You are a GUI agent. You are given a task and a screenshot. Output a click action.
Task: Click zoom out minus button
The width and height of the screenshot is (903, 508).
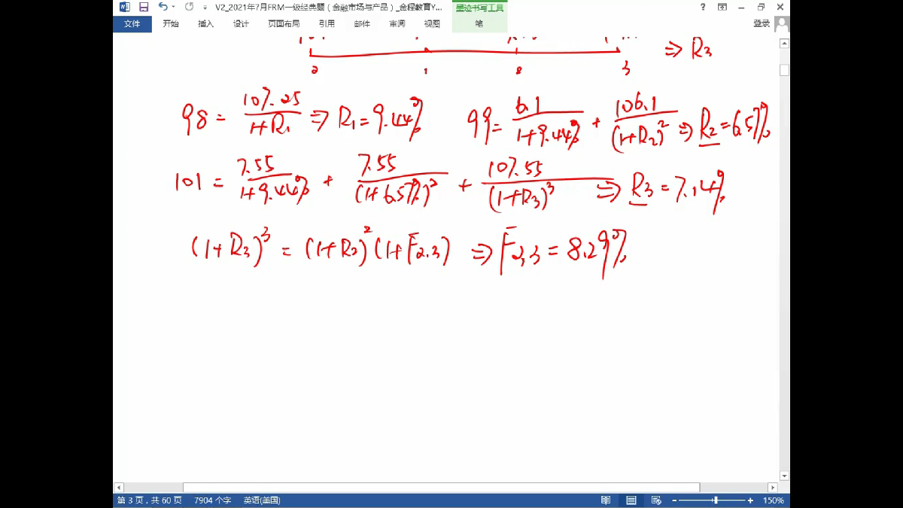[x=674, y=500]
